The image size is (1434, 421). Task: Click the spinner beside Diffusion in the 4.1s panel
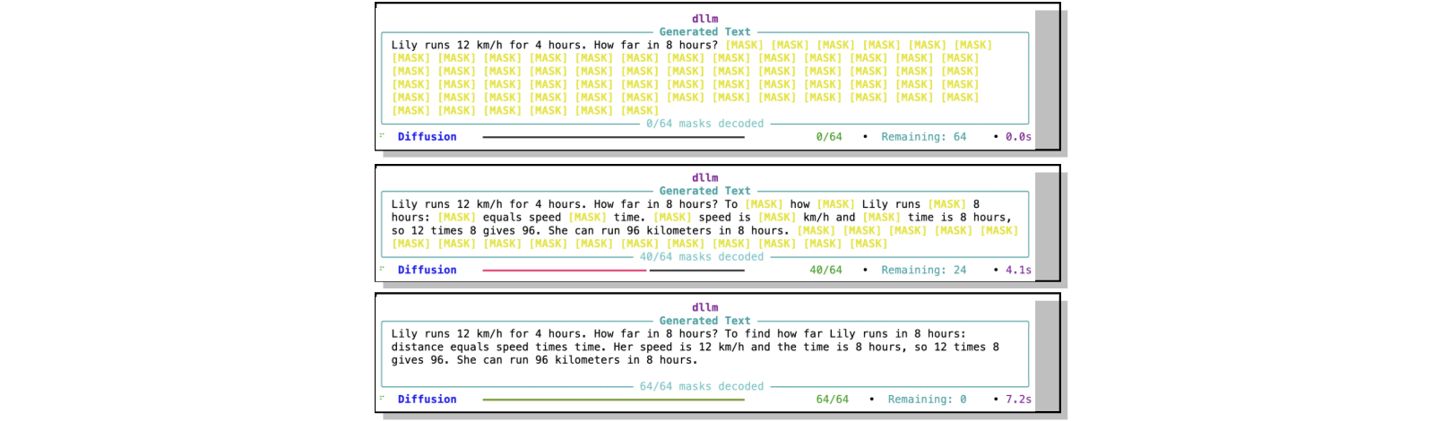pos(382,269)
